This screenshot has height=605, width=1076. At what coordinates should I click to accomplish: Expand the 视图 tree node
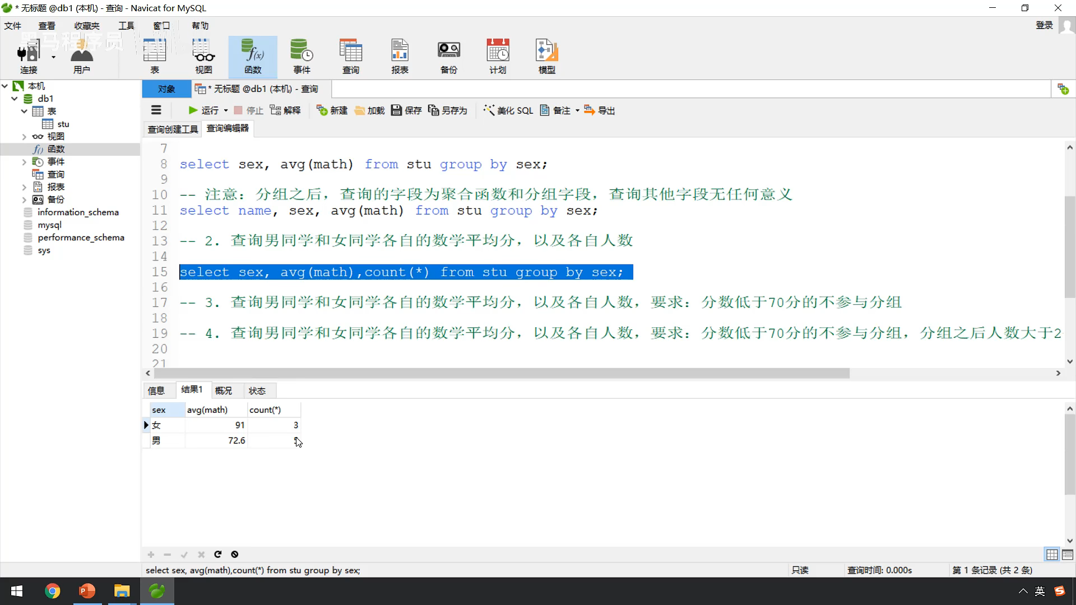pos(24,137)
